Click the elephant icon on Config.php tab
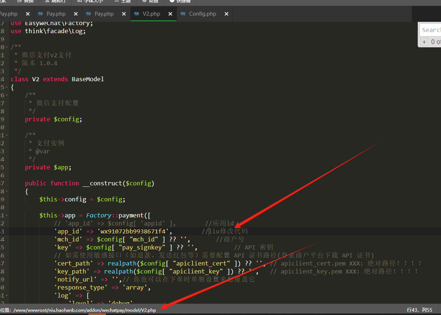Viewport: 441px width, 315px height. [183, 14]
